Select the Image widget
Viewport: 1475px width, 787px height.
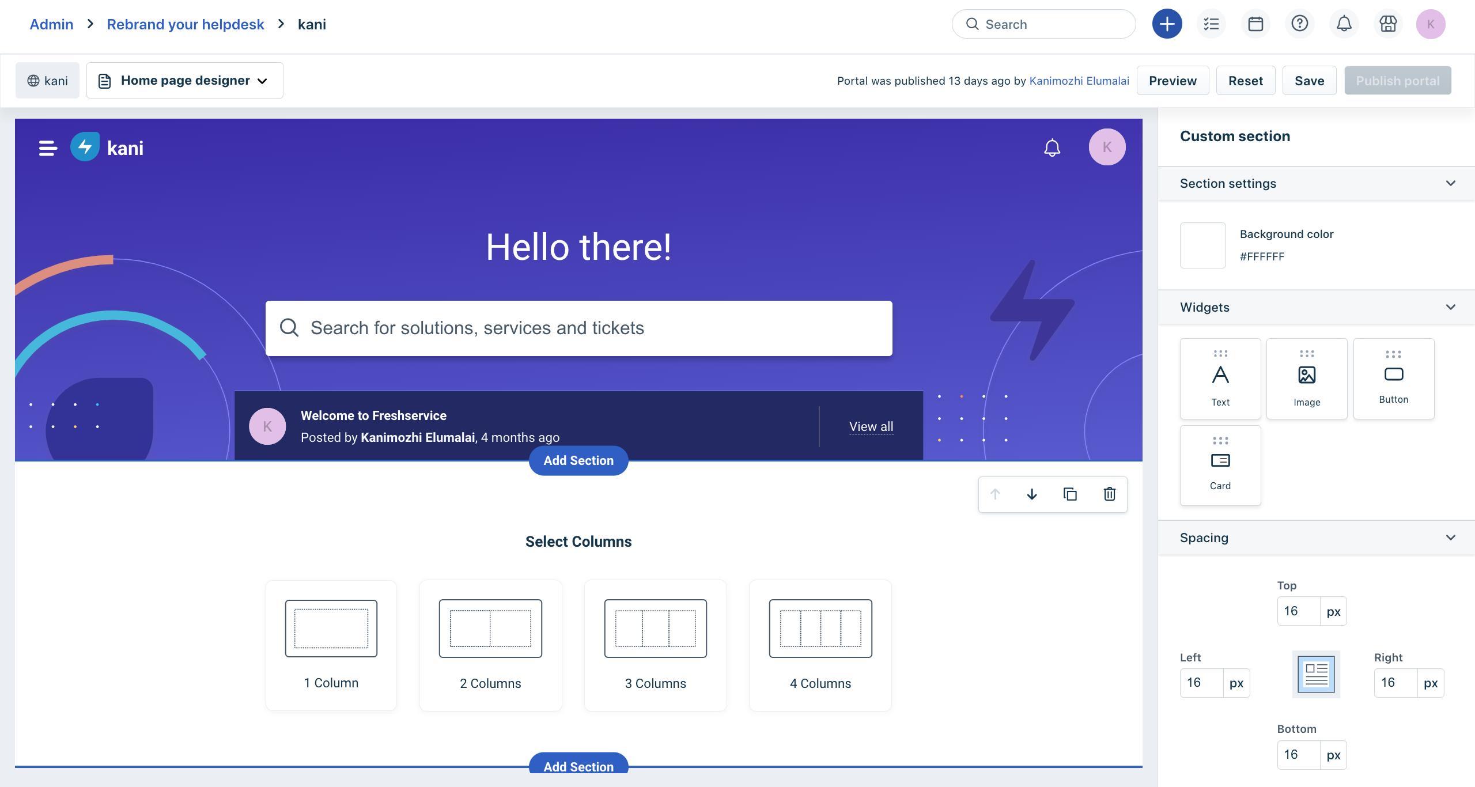[1306, 378]
